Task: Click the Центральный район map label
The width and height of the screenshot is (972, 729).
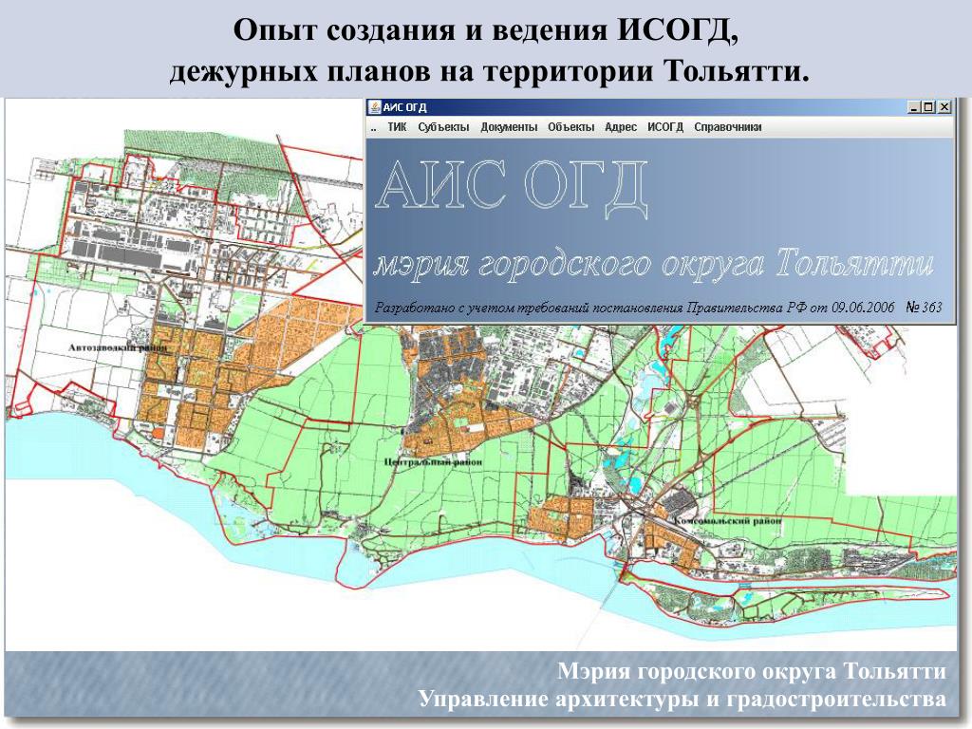Action: 433,462
